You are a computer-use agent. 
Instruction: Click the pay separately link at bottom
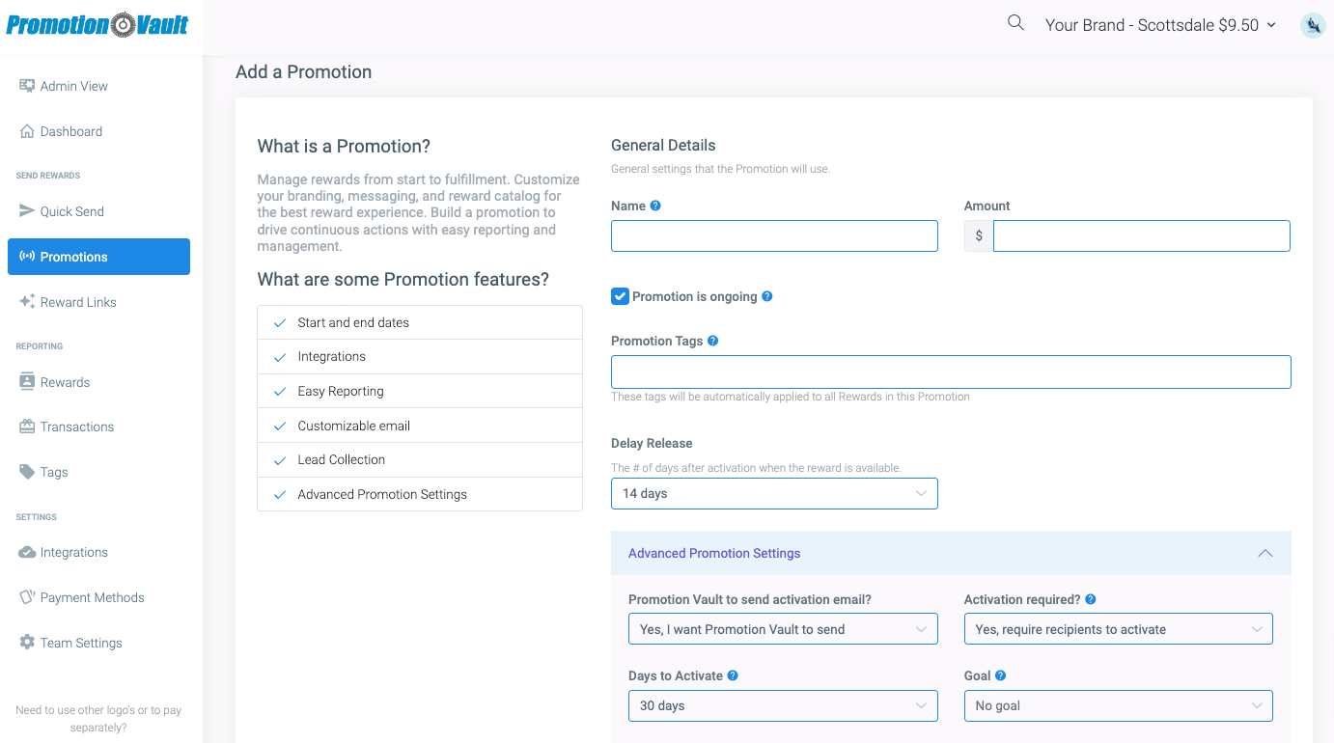point(98,718)
